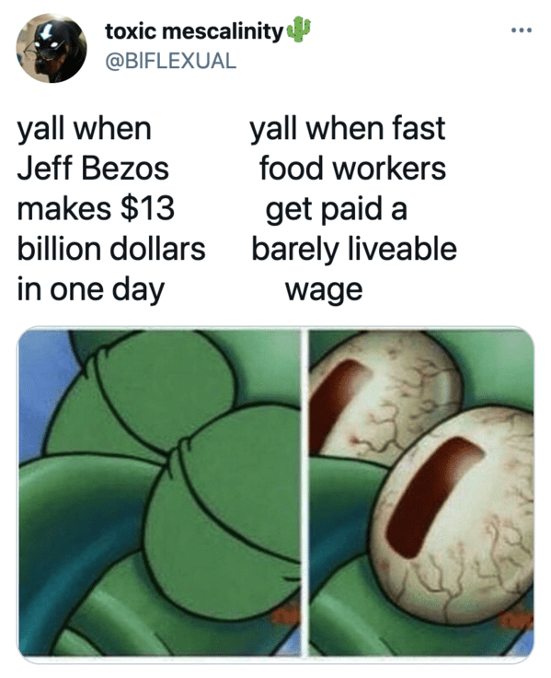The width and height of the screenshot is (551, 678).
Task: Click the 'barely liveable' text line
Action: click(x=354, y=249)
